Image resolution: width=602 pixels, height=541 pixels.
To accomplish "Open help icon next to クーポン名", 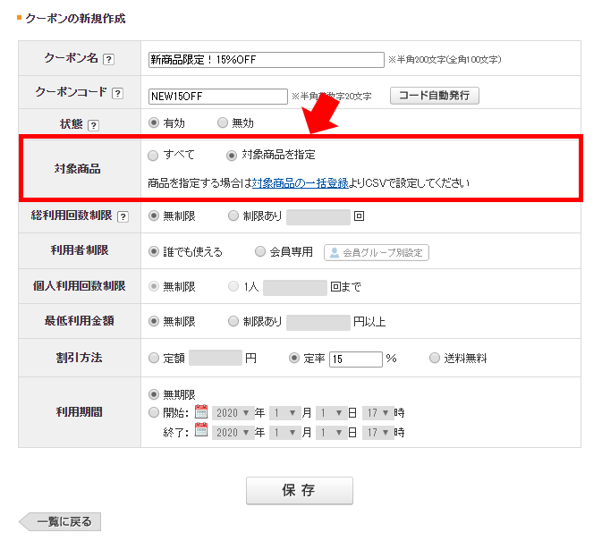I will pyautogui.click(x=108, y=60).
